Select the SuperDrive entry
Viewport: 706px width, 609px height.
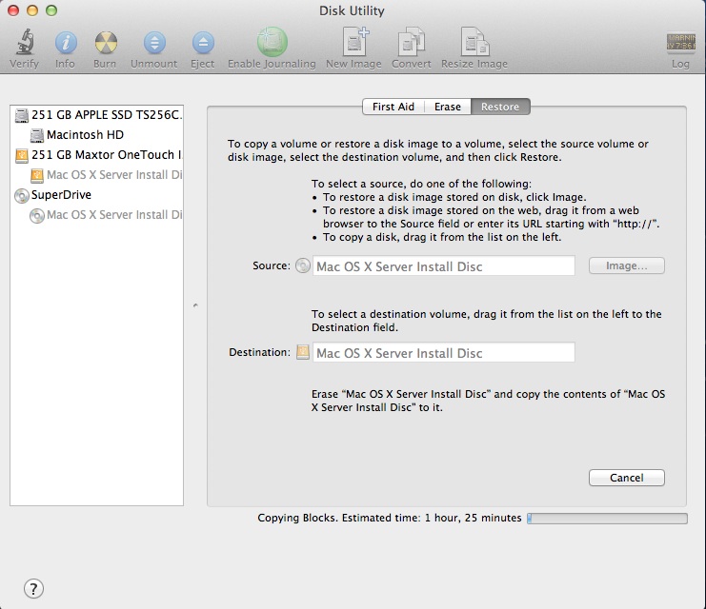pyautogui.click(x=97, y=195)
